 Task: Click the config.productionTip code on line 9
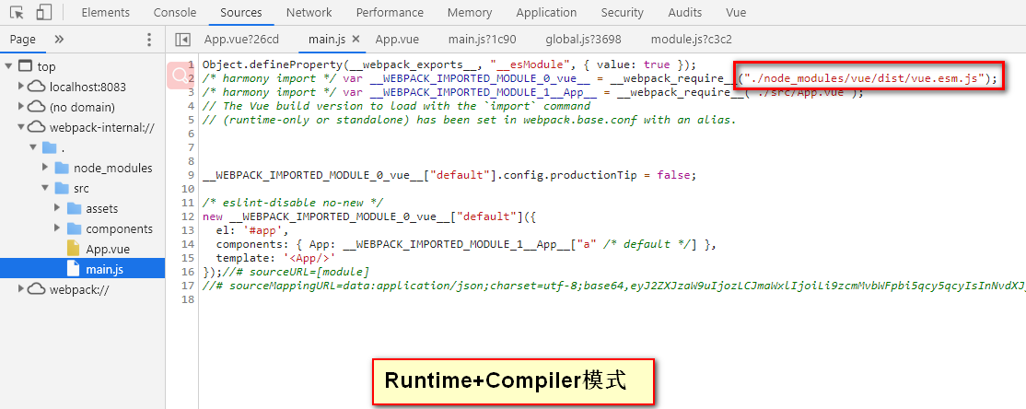[x=566, y=175]
